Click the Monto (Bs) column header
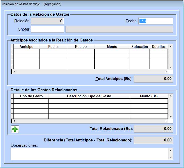This screenshot has width=184, height=168. (148, 96)
